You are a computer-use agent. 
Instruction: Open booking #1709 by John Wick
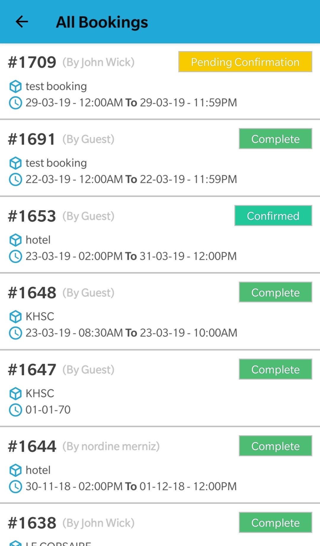coord(32,62)
